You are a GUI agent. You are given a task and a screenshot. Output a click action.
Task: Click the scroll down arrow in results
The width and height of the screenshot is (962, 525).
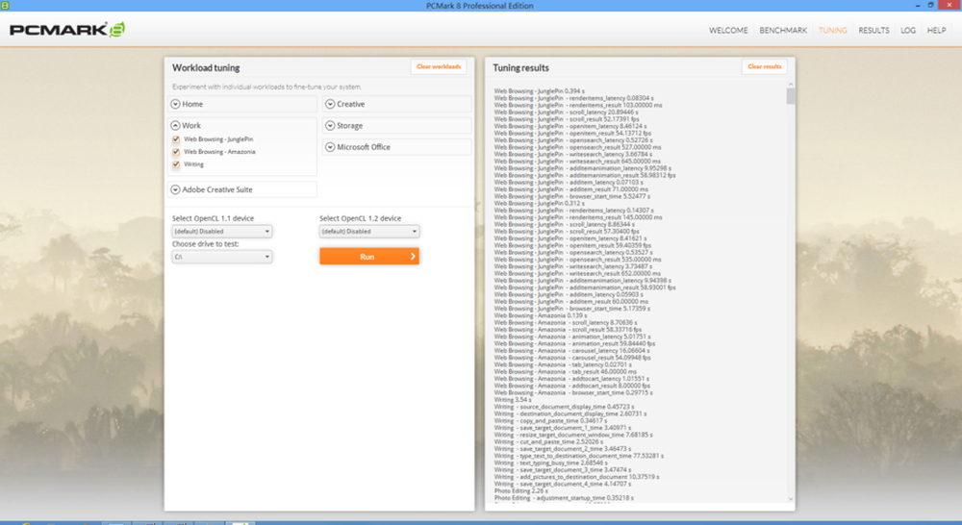[790, 499]
